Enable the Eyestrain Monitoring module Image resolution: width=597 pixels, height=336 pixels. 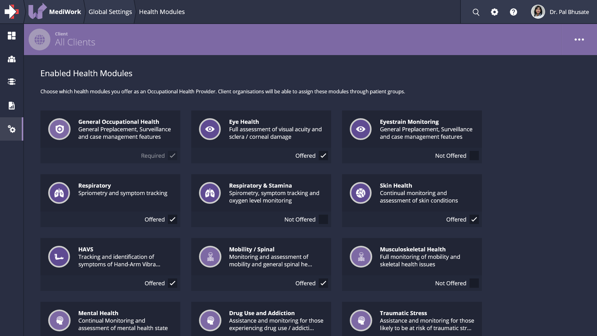coord(474,156)
